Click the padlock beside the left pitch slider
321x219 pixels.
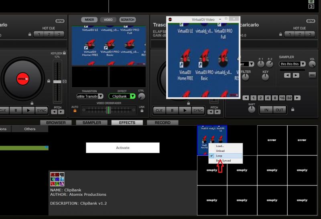pyautogui.click(x=49, y=81)
